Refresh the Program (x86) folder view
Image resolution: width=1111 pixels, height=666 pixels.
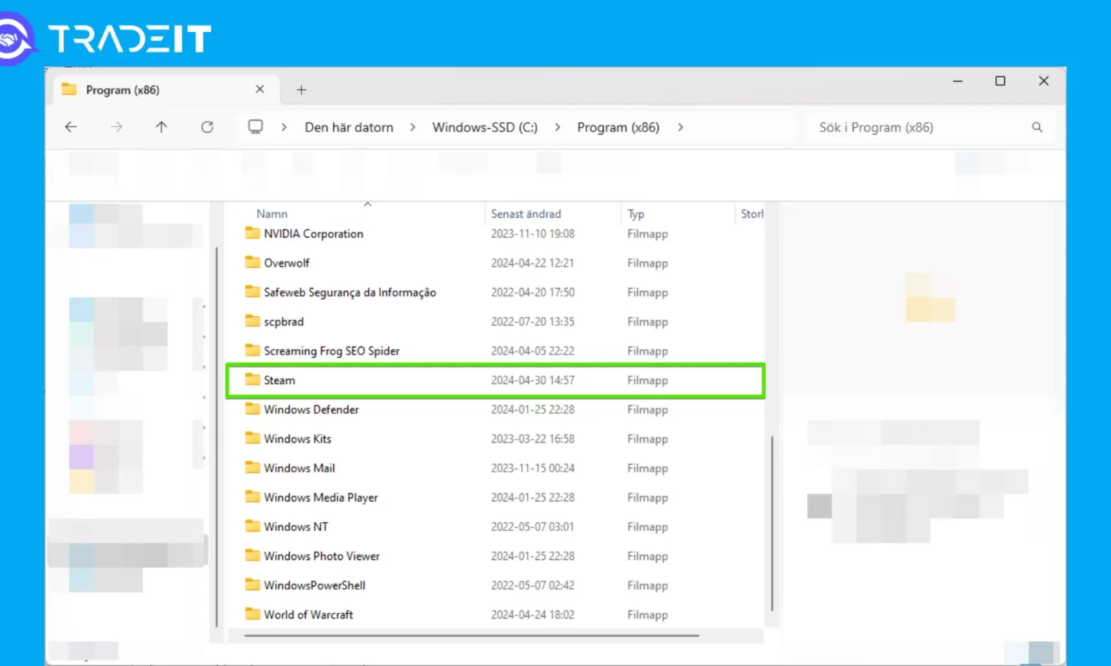[208, 127]
